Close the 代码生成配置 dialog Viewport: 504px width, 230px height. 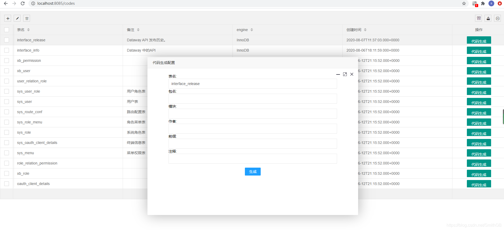pyautogui.click(x=352, y=74)
